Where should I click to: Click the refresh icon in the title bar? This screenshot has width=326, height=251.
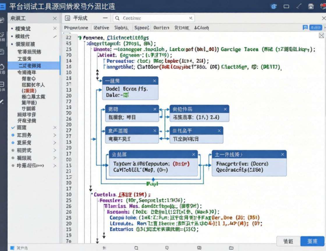tap(274, 7)
